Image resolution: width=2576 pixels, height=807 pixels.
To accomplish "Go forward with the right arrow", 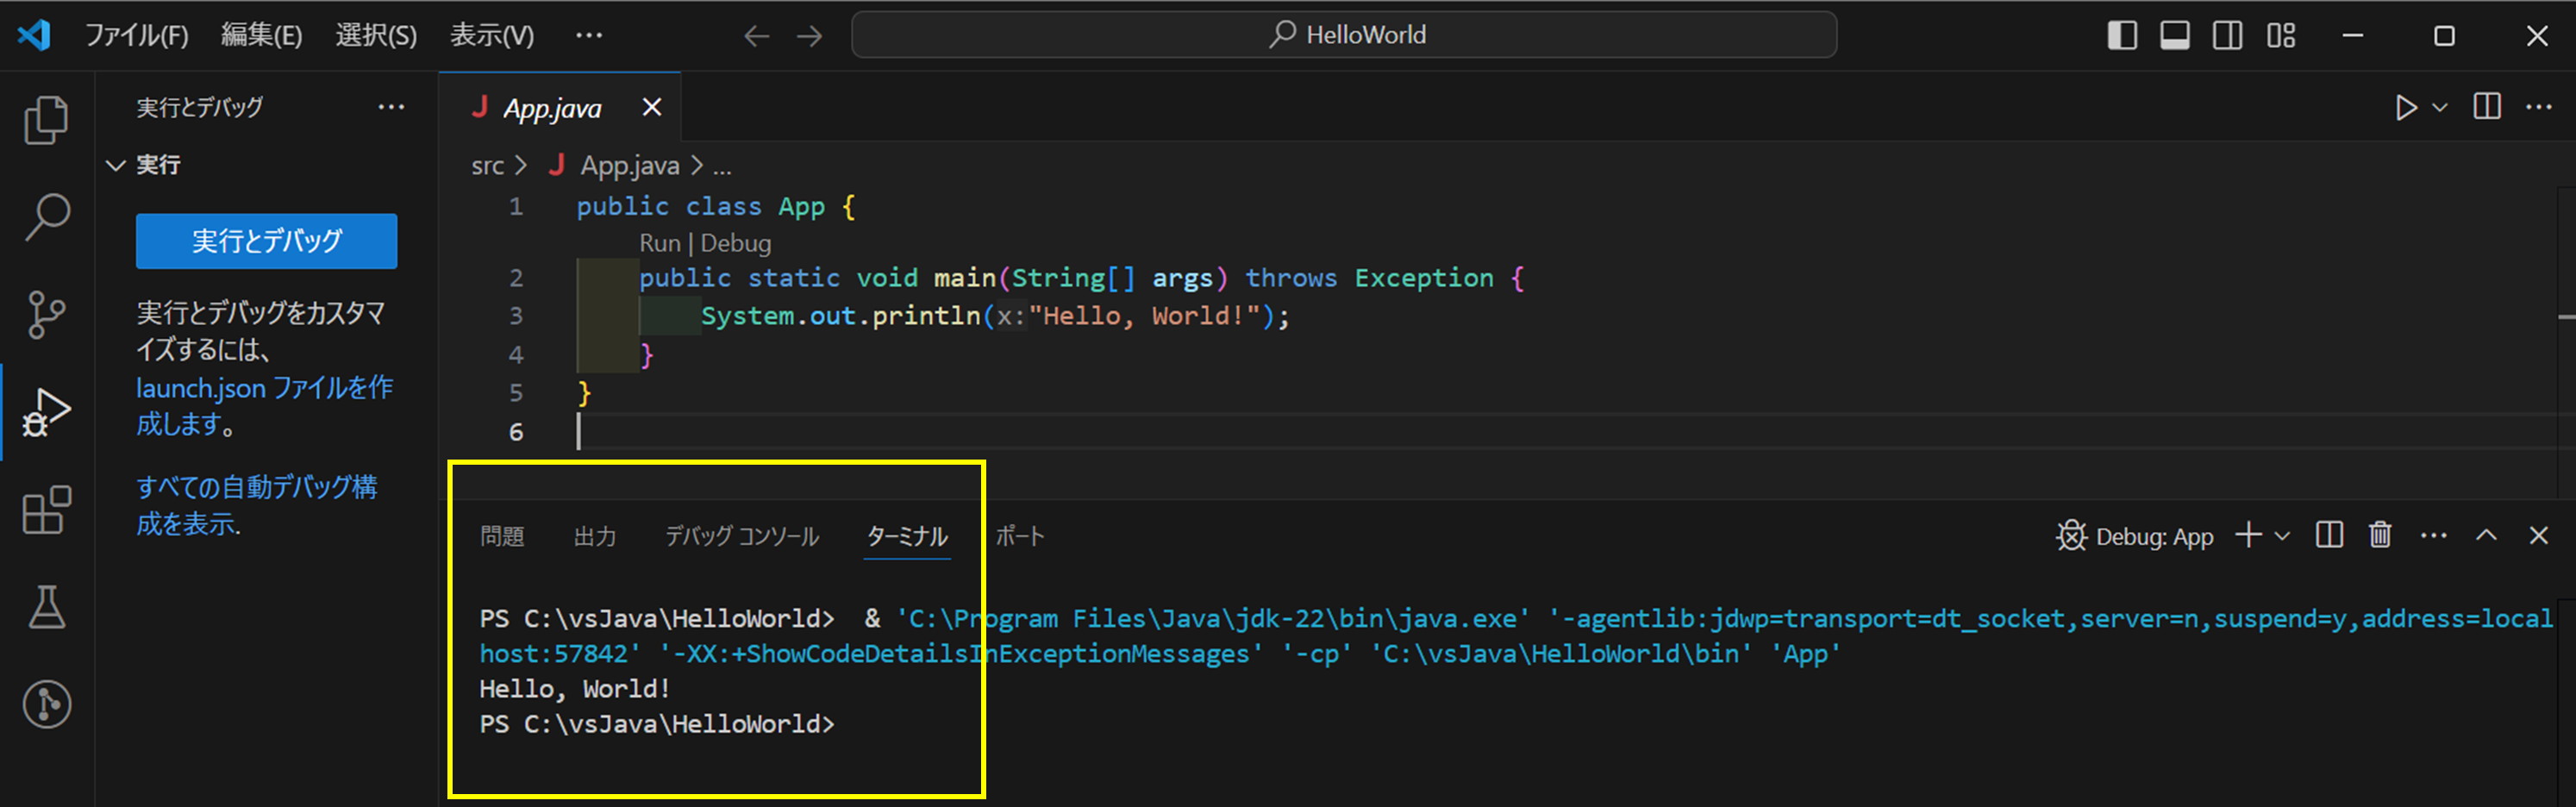I will (x=809, y=36).
